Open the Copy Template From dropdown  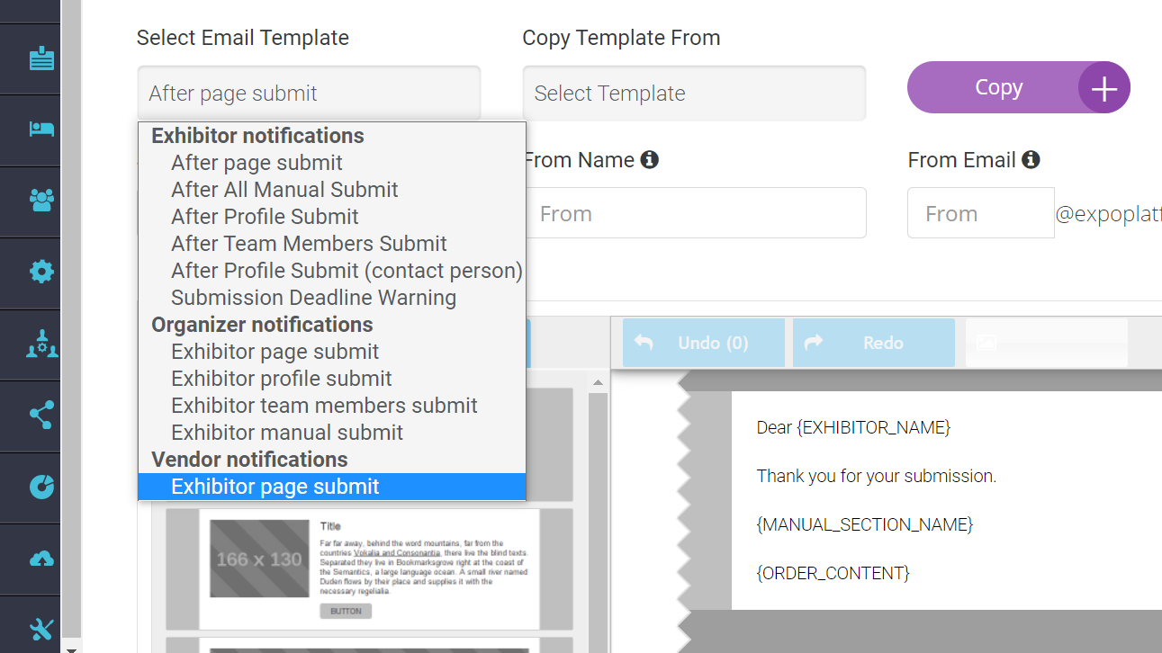click(694, 93)
